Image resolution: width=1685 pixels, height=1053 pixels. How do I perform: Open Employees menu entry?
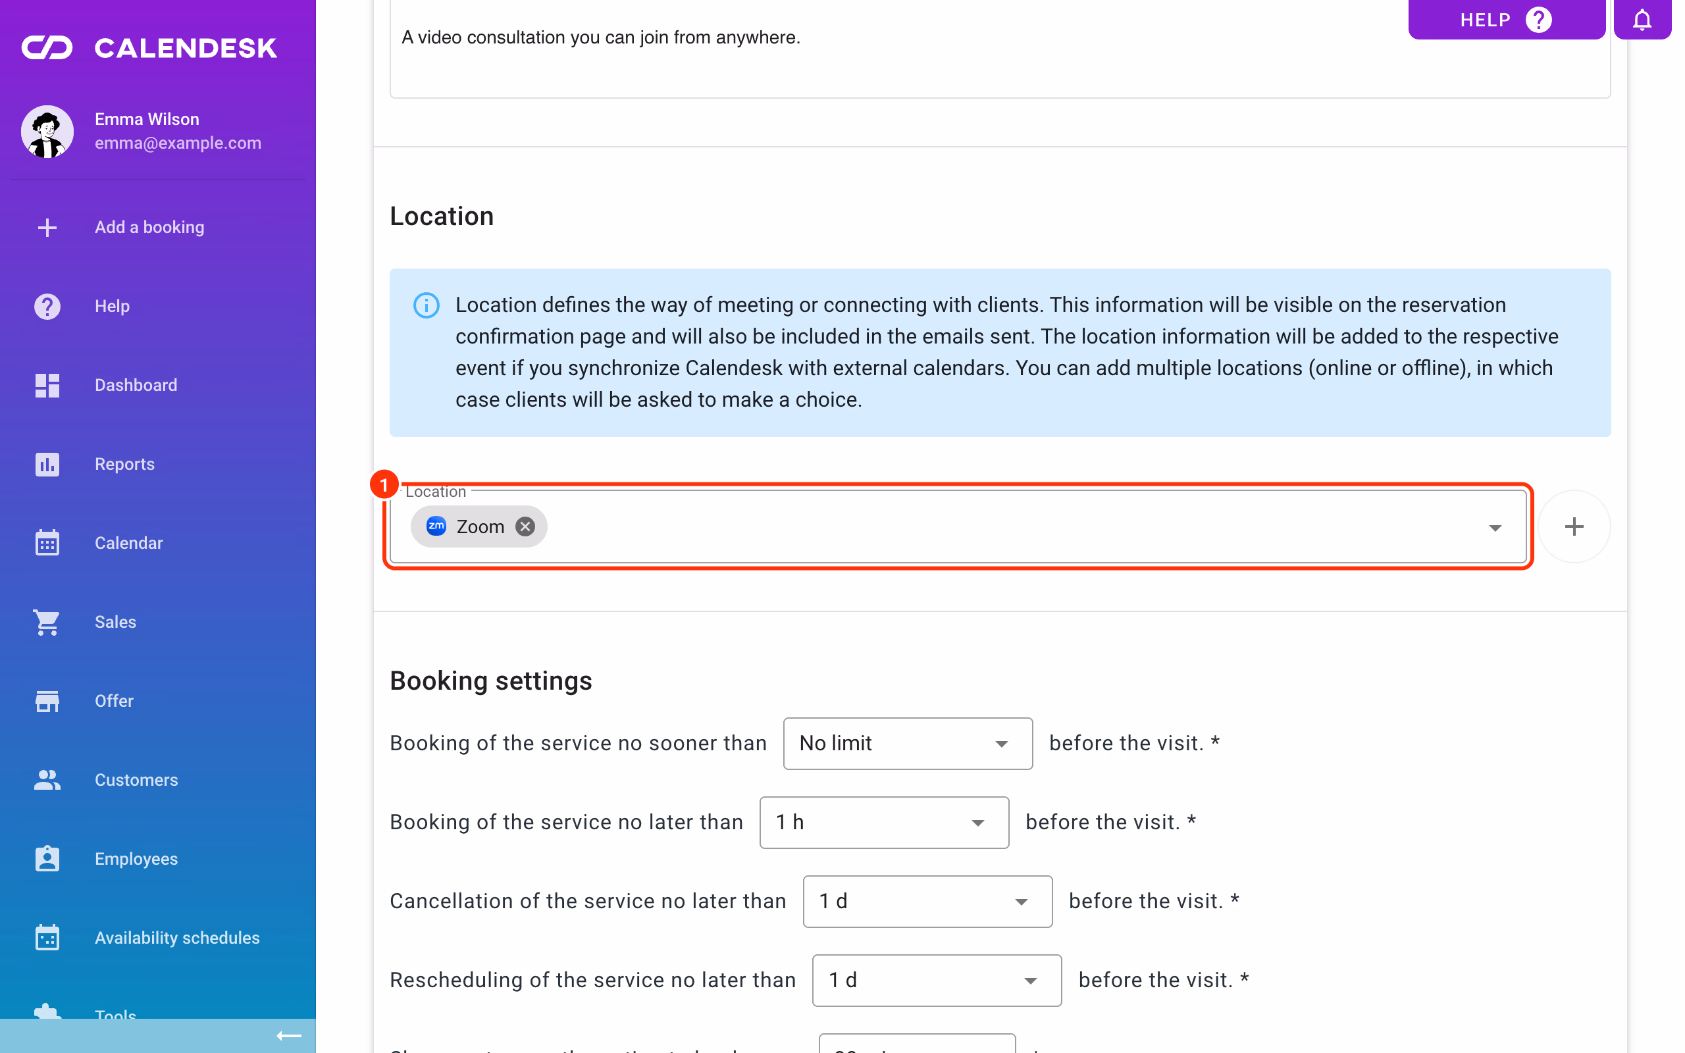[x=158, y=859]
